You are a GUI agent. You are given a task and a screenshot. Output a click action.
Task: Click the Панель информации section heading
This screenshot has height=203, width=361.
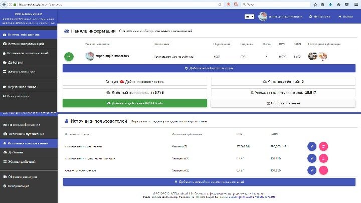tap(93, 31)
